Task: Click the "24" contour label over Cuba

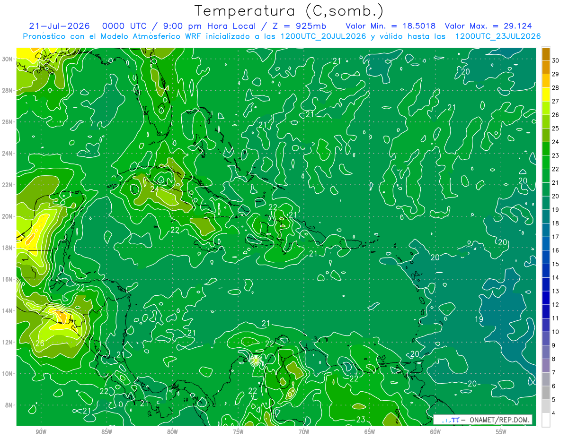Action: 155,189
